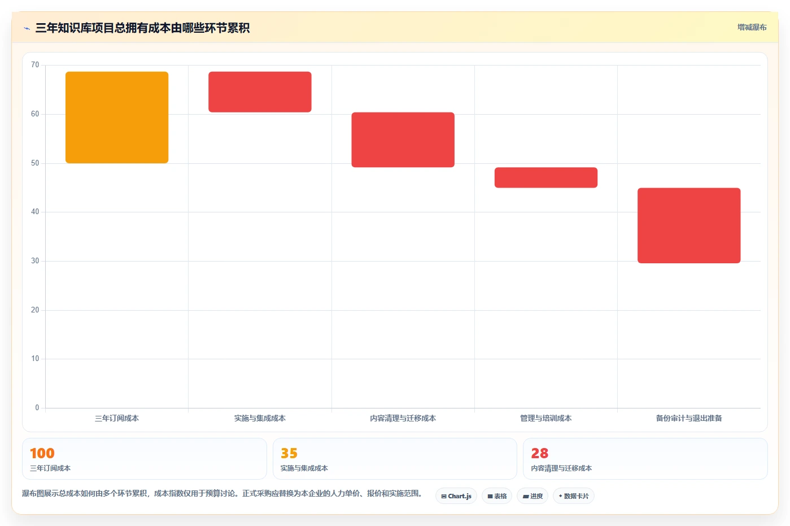Select the data card showing 28
Image resolution: width=790 pixels, height=526 pixels.
click(x=645, y=459)
